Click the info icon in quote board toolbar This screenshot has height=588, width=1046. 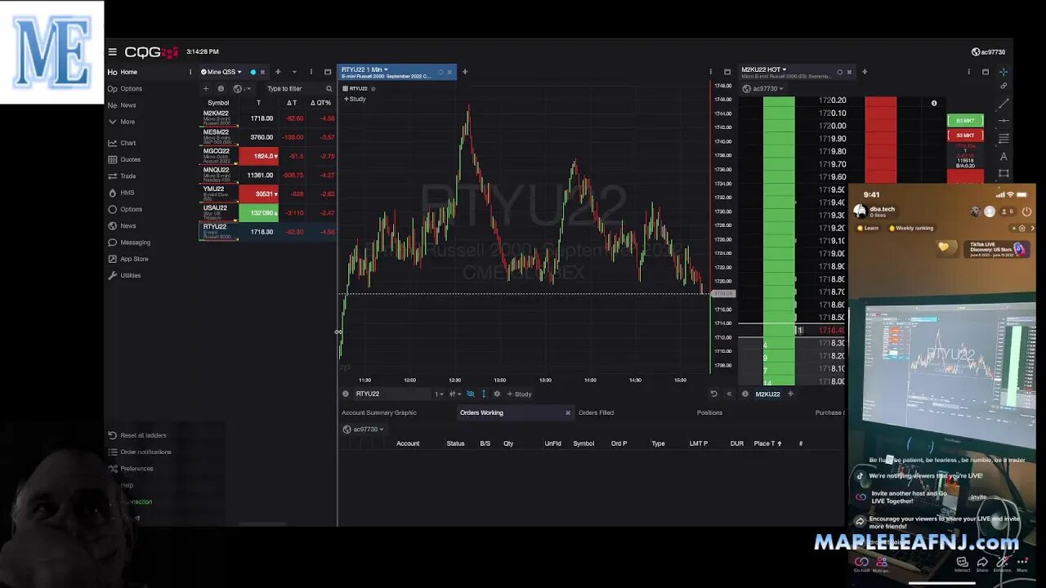tap(221, 88)
